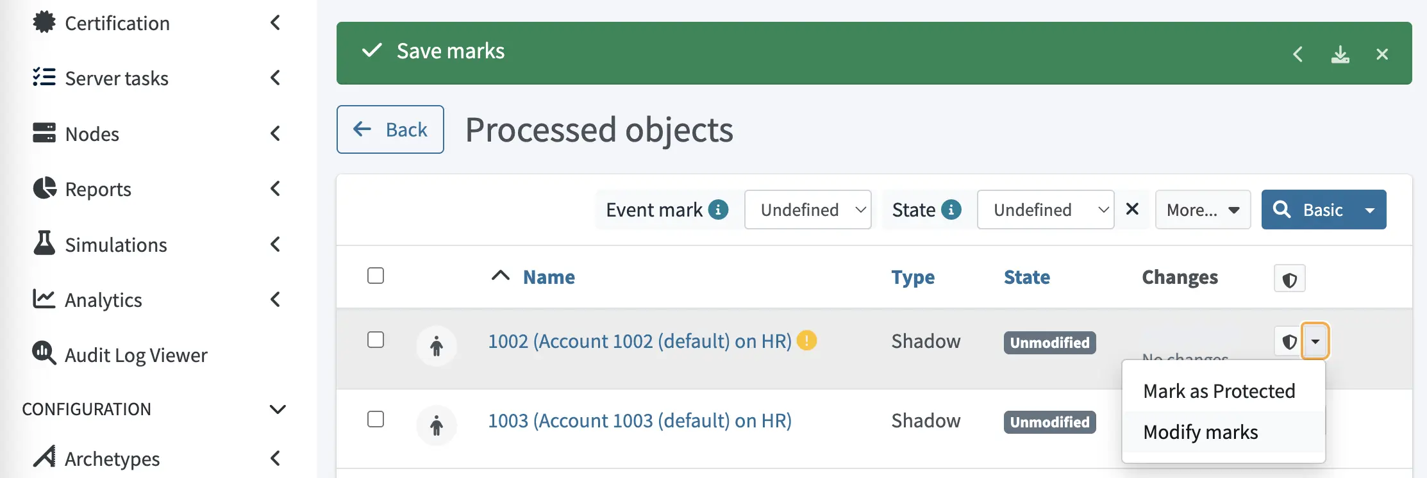Toggle the select-all checkbox in table header
This screenshot has width=1427, height=478.
(x=376, y=276)
